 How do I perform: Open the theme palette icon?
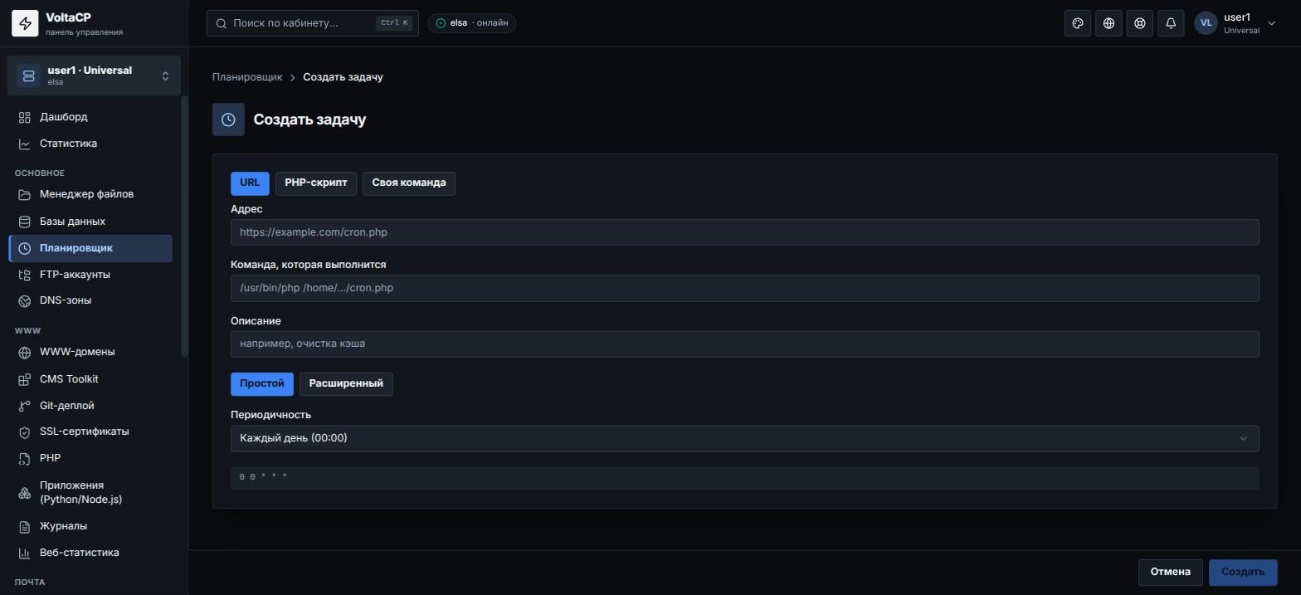click(1078, 23)
